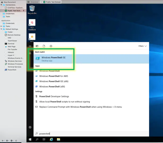The width and height of the screenshot is (163, 143).
Task: Click the hamburger menu in the search panel
Action: click(30, 46)
